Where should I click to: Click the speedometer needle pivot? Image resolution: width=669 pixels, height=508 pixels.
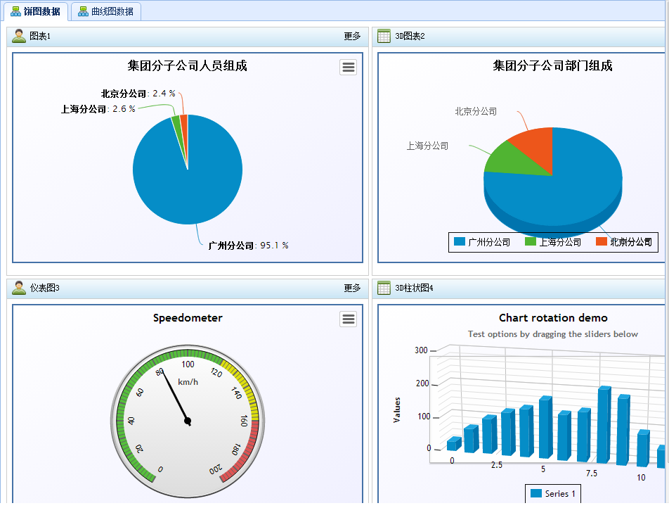pos(188,421)
